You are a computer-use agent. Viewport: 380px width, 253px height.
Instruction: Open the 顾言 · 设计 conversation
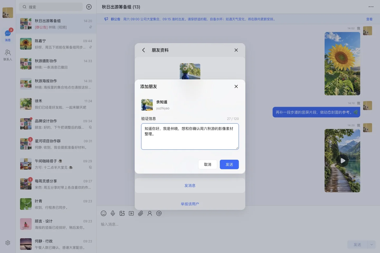[x=56, y=224]
